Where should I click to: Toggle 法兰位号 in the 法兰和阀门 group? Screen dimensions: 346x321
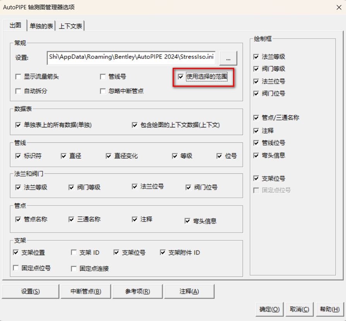click(x=135, y=187)
